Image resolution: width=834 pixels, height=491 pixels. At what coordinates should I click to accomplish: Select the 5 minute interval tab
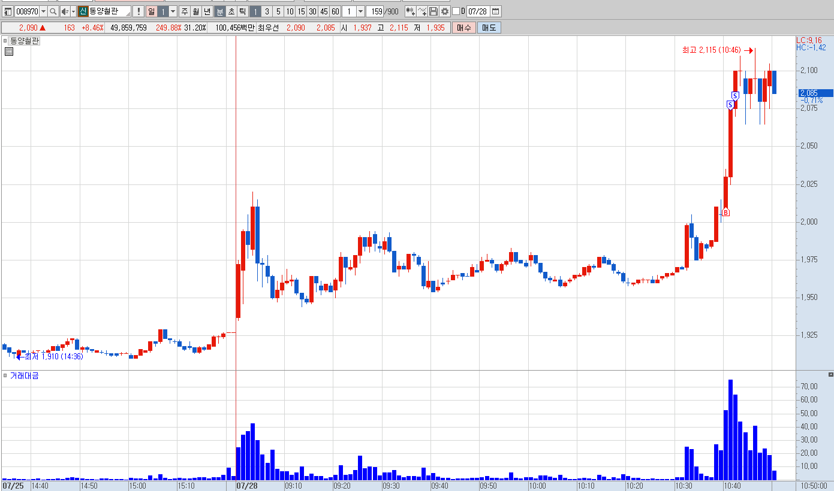coord(278,11)
